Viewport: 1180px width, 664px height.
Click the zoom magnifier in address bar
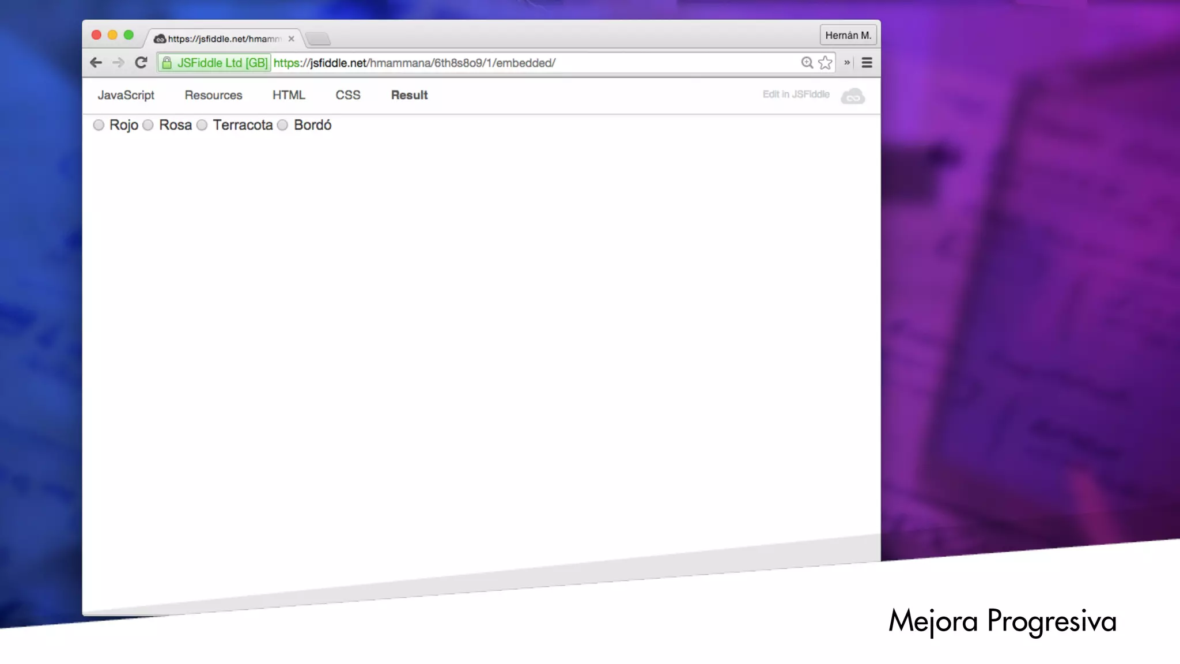807,63
